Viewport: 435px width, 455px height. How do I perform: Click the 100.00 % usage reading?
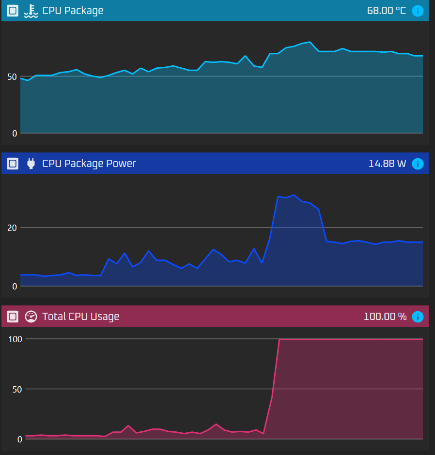385,317
